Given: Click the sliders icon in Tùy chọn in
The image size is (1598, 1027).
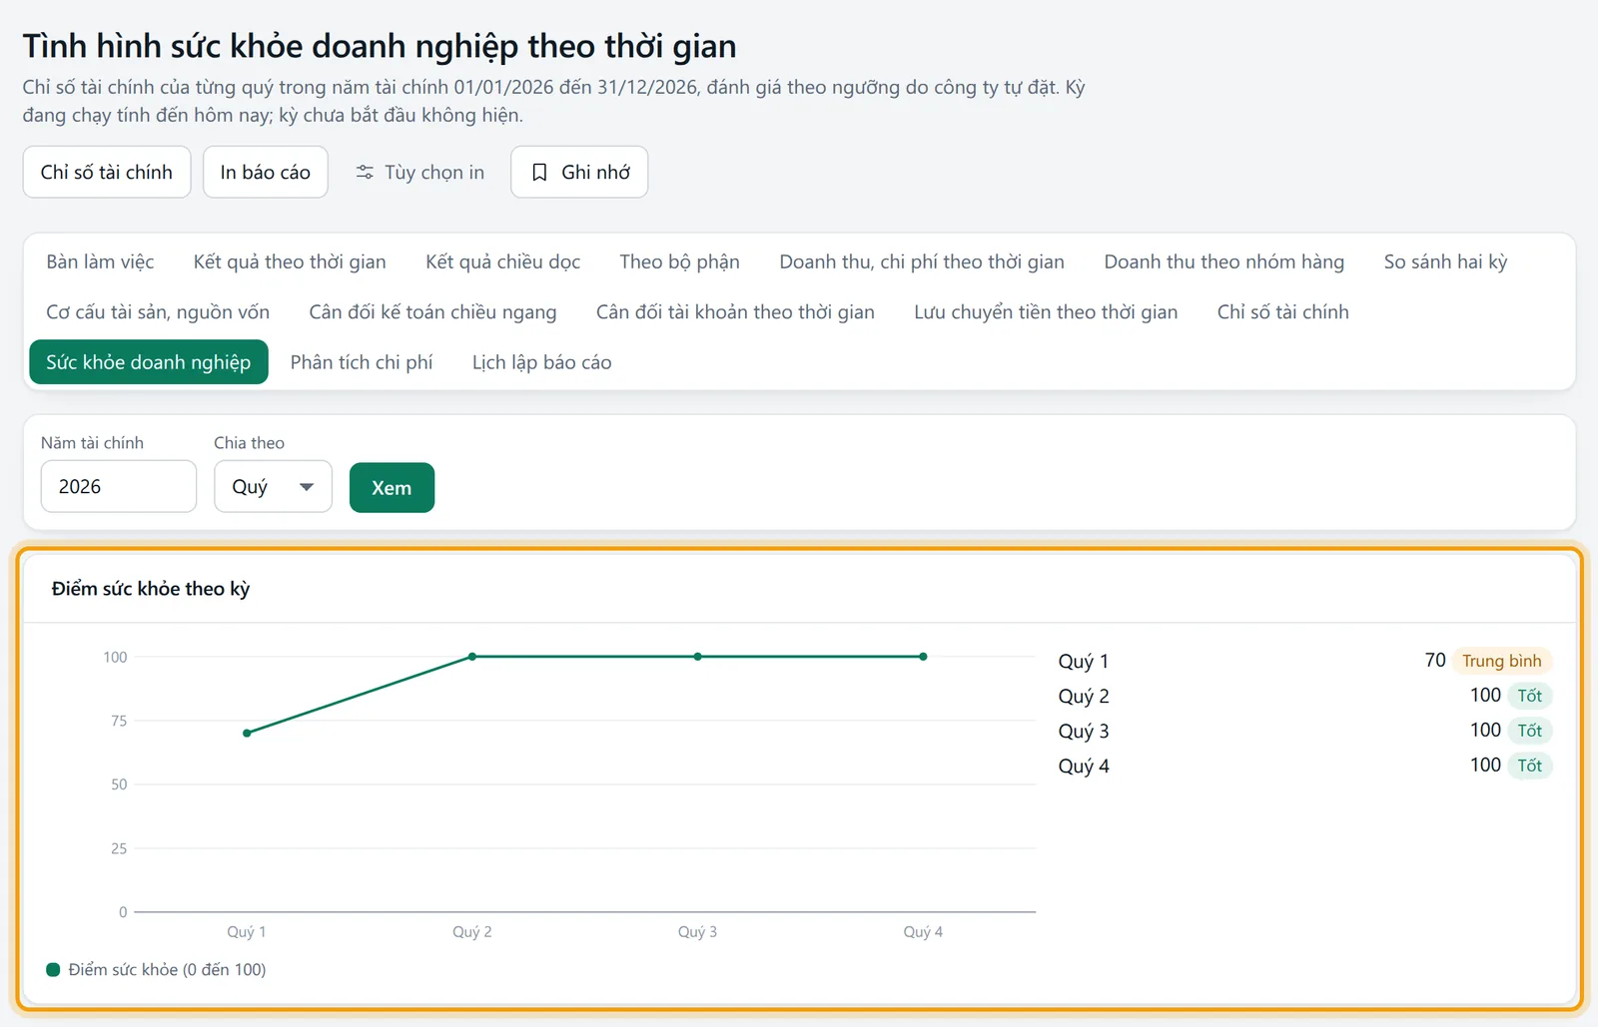Looking at the screenshot, I should coord(365,173).
